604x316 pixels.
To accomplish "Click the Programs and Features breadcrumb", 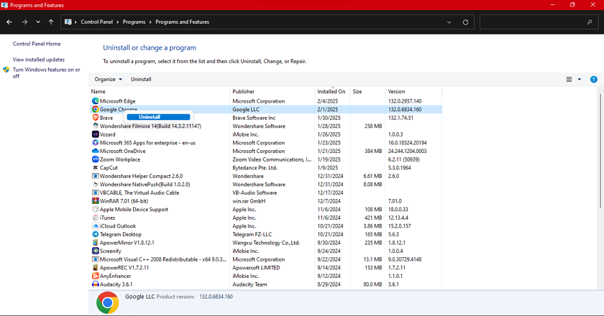I will click(x=182, y=22).
